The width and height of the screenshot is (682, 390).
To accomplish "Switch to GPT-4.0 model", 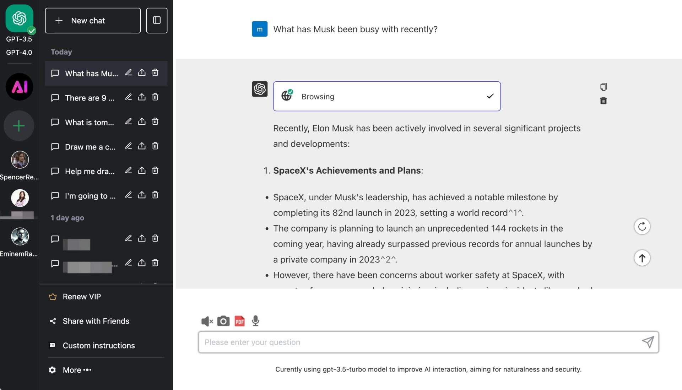I will click(19, 53).
